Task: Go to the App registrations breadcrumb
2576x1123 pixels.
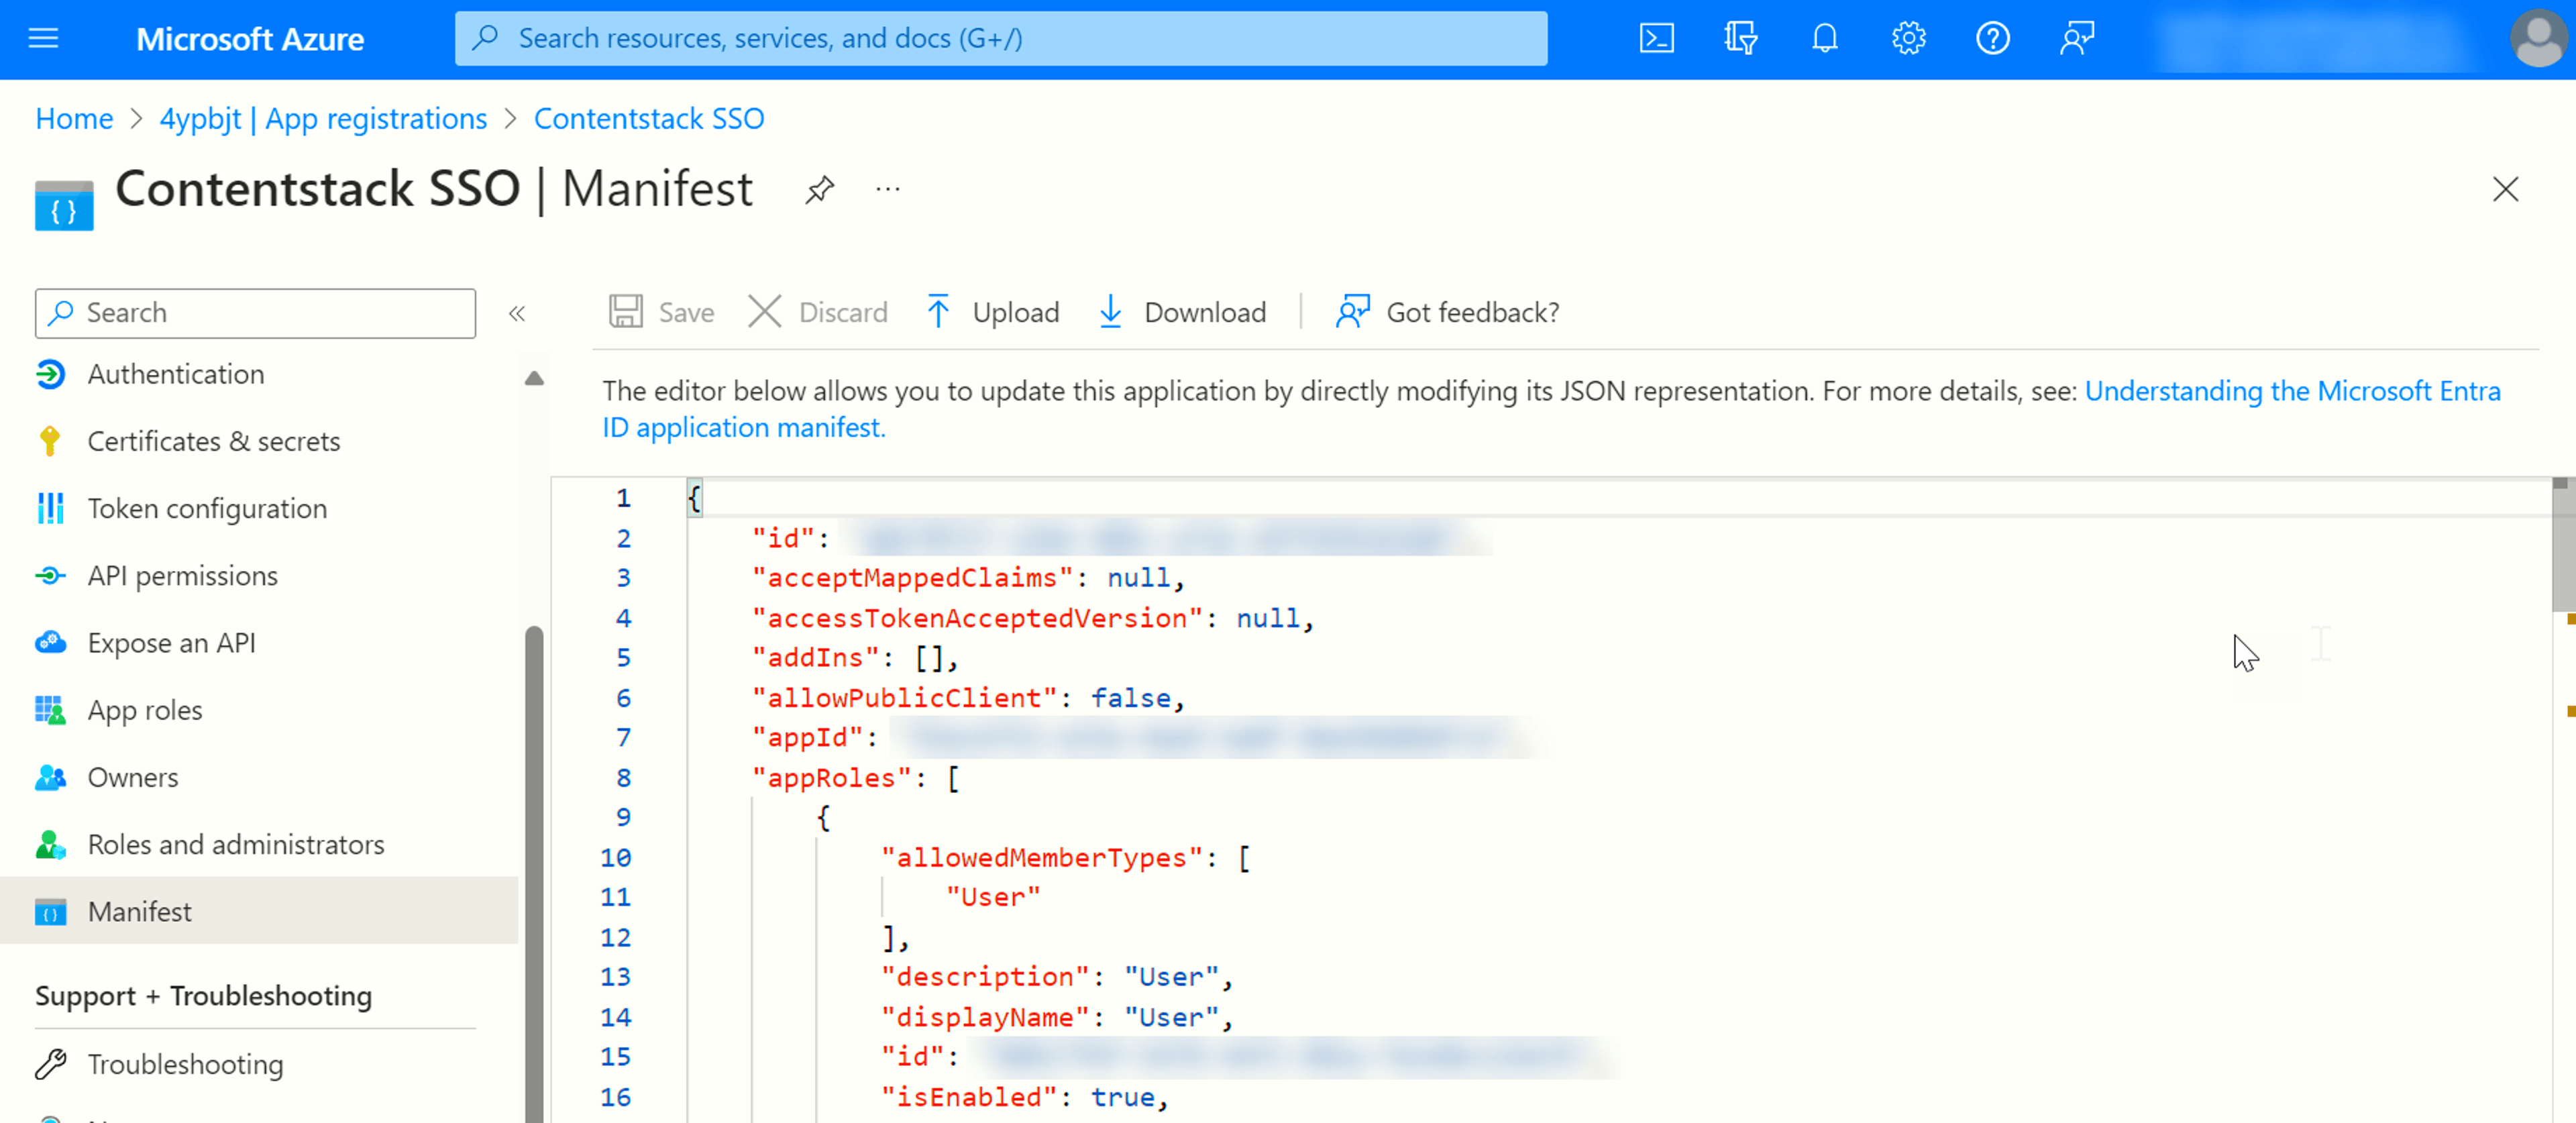Action: pos(323,118)
